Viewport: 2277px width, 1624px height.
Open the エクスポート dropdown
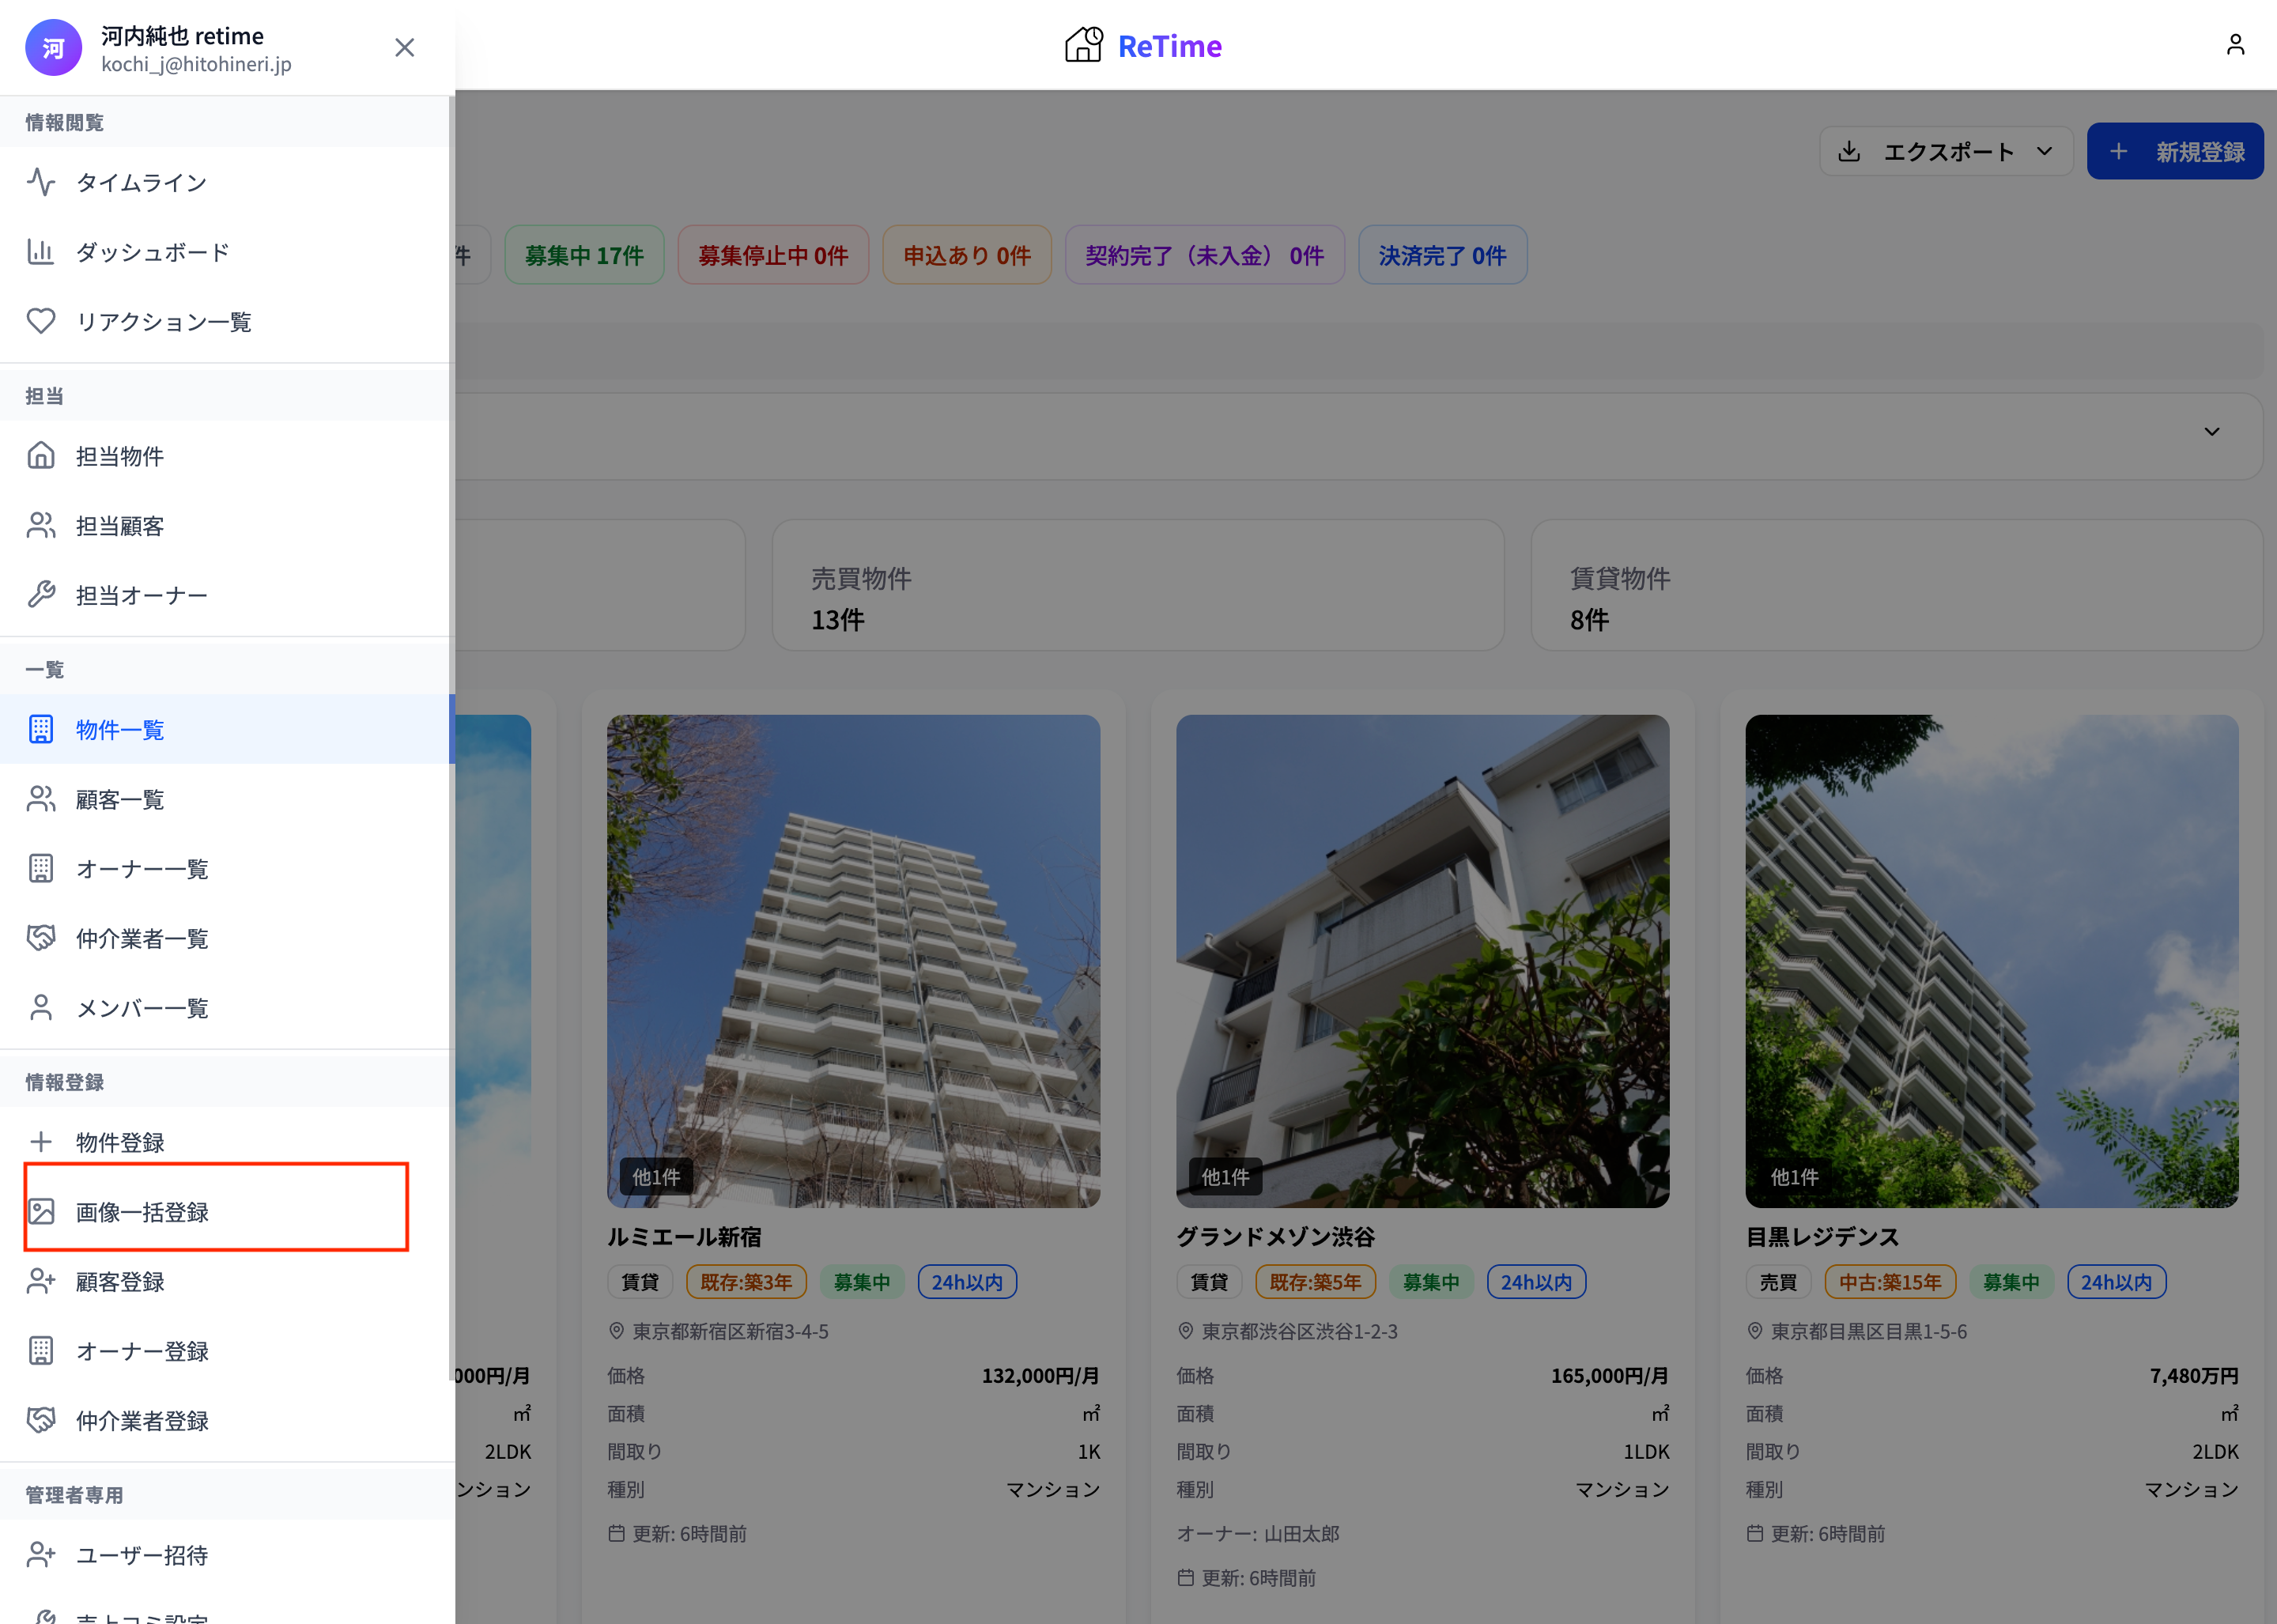[1945, 151]
